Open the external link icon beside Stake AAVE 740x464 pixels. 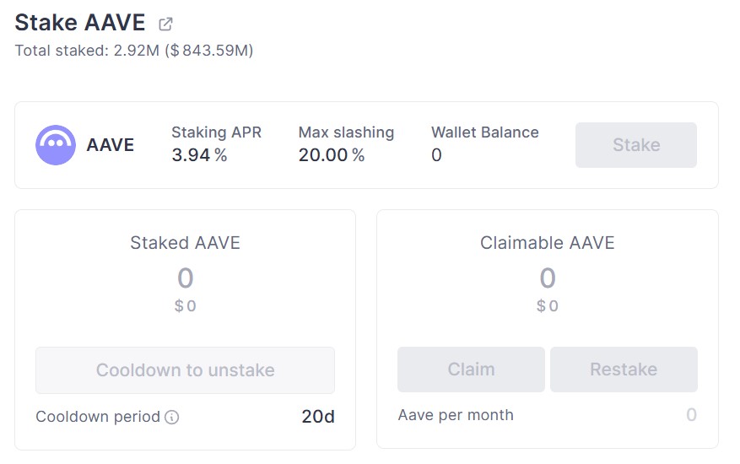(166, 24)
